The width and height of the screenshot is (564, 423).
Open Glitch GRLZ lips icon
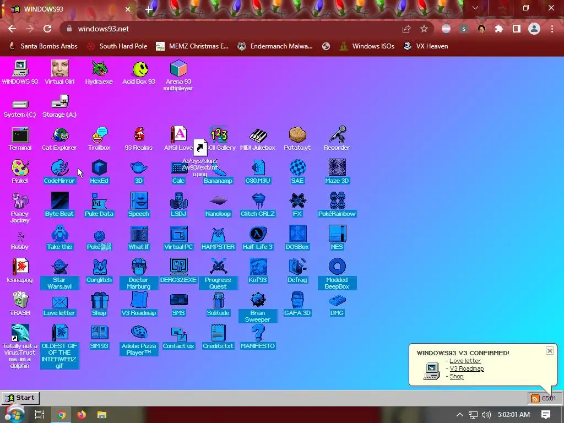[x=258, y=205]
